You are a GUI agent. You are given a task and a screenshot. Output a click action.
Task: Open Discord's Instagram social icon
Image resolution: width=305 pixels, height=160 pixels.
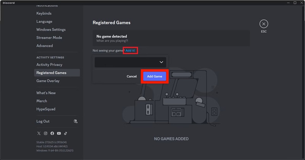45,133
